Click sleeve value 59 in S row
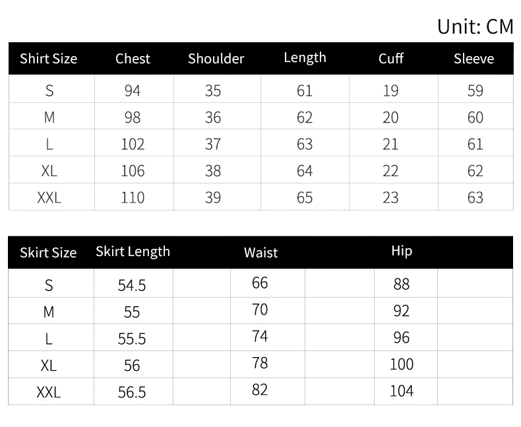This screenshot has height=427, width=521. 475,90
